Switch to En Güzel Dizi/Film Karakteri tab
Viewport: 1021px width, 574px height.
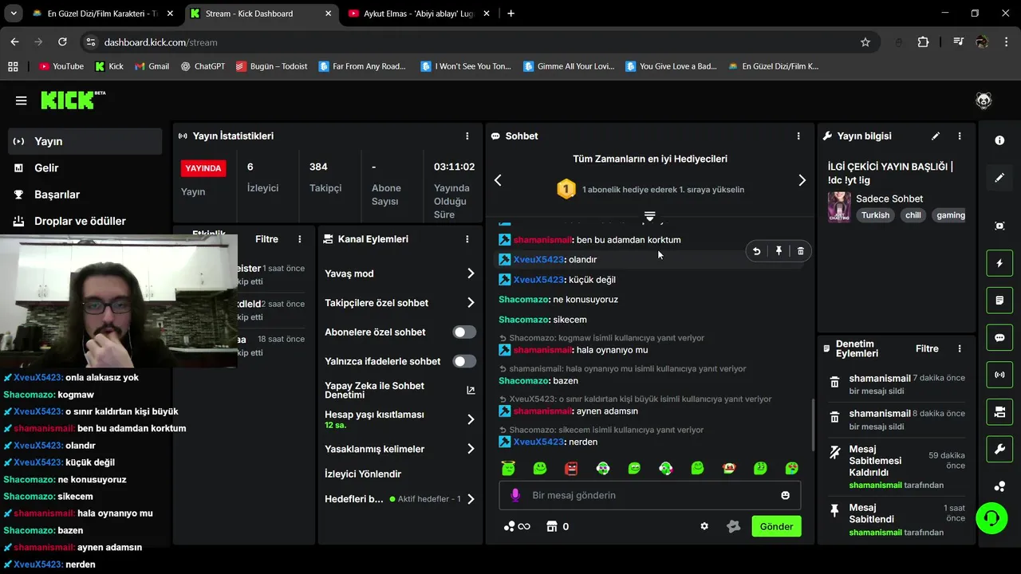[x=102, y=14]
